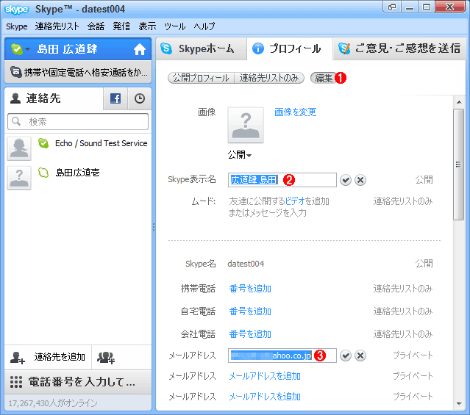Click the create group icon
This screenshot has height=415, width=470.
[x=106, y=357]
